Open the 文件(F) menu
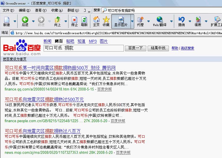Image resolution: width=222 pixels, height=158 pixels. click(x=8, y=10)
